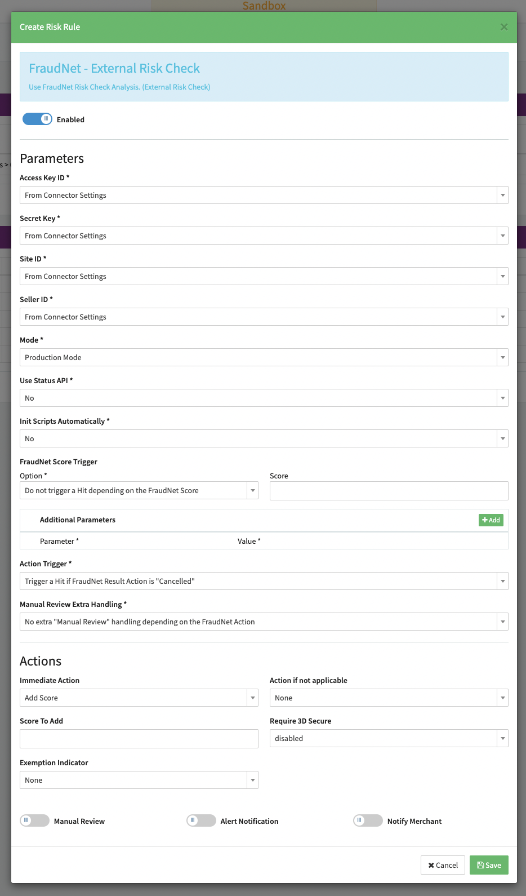
Task: Open the FraudNet Score Trigger Option dropdown
Action: tap(139, 490)
